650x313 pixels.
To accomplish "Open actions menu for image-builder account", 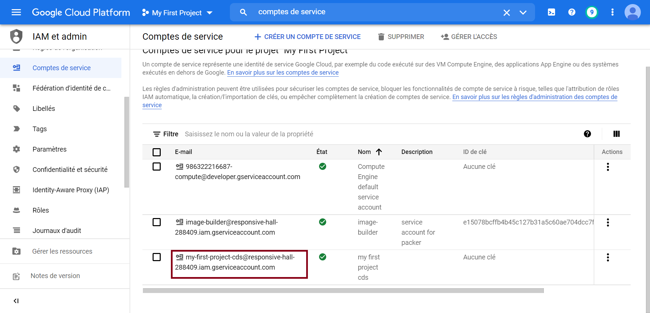I will coord(608,222).
